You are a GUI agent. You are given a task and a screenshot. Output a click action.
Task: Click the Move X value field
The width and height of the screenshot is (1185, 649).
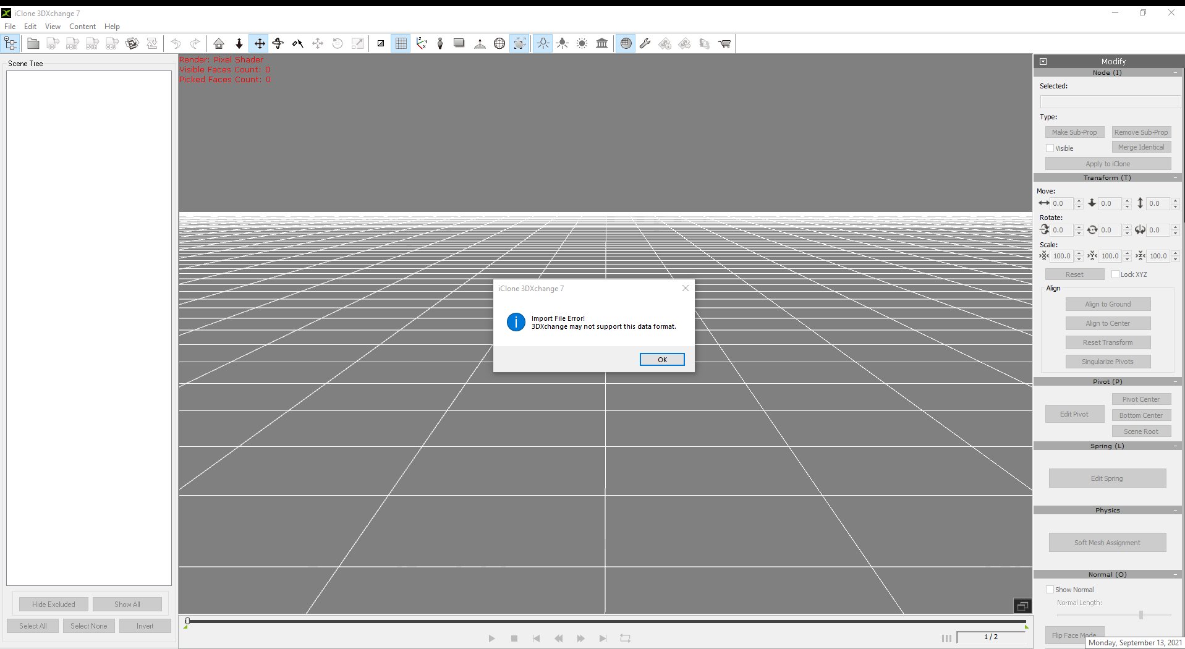pyautogui.click(x=1063, y=203)
